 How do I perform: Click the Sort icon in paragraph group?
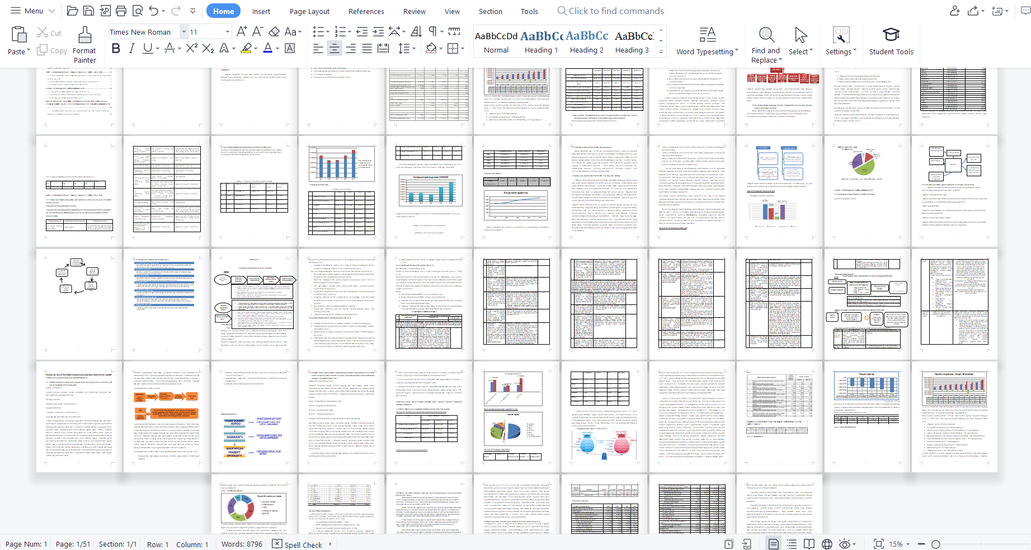click(x=416, y=32)
